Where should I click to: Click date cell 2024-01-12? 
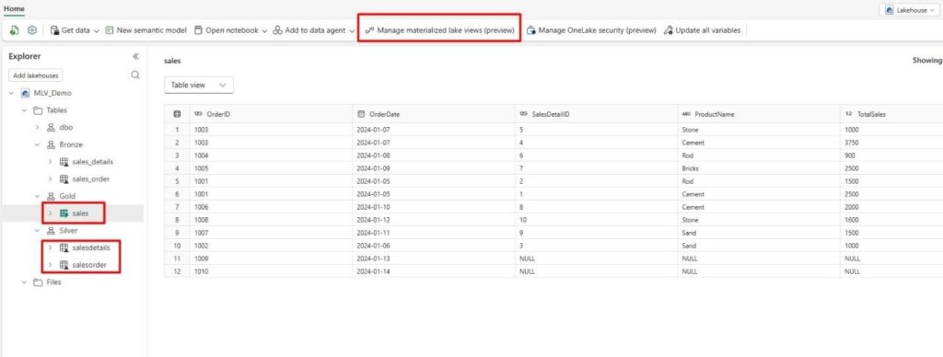tap(433, 220)
